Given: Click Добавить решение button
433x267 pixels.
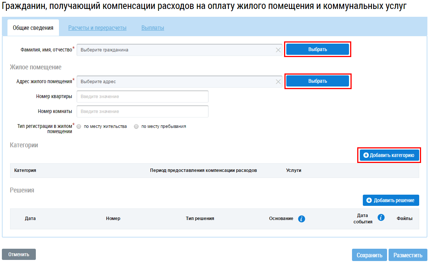Looking at the screenshot, I should (x=390, y=200).
